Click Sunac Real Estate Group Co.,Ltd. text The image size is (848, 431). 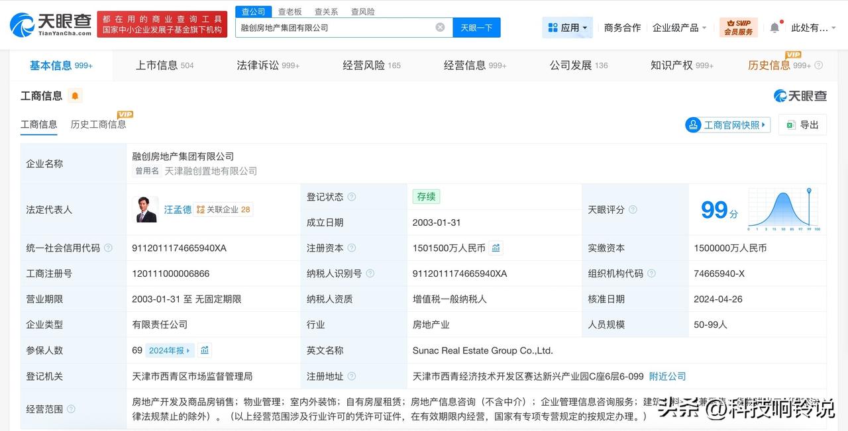pos(482,350)
